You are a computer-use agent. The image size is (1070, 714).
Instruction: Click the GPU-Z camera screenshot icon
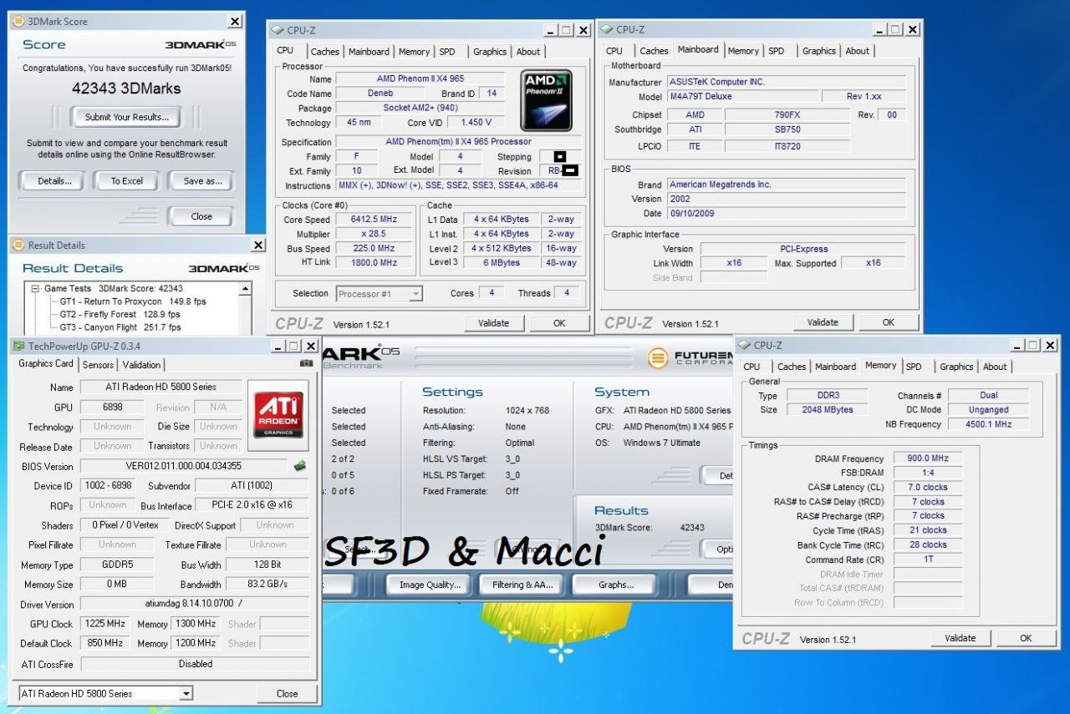pos(307,363)
